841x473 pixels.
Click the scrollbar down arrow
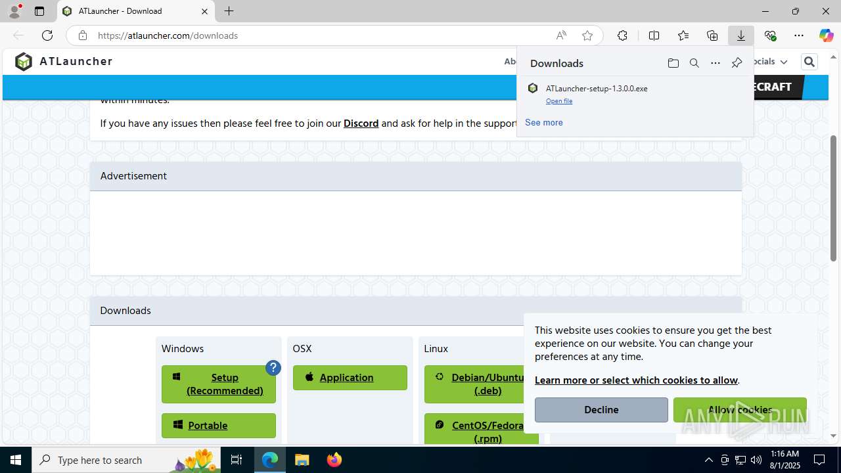(834, 436)
